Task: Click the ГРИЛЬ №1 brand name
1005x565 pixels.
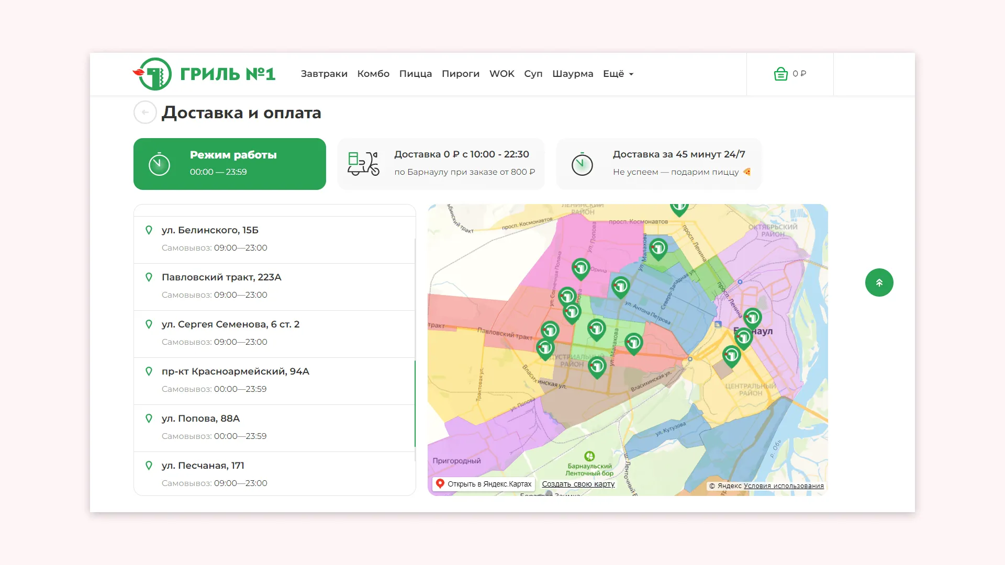Action: (x=228, y=74)
